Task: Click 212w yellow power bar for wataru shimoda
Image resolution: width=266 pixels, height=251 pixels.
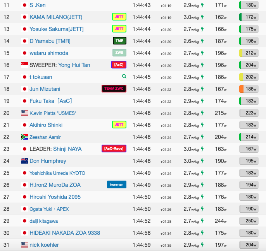Action: tap(249, 53)
